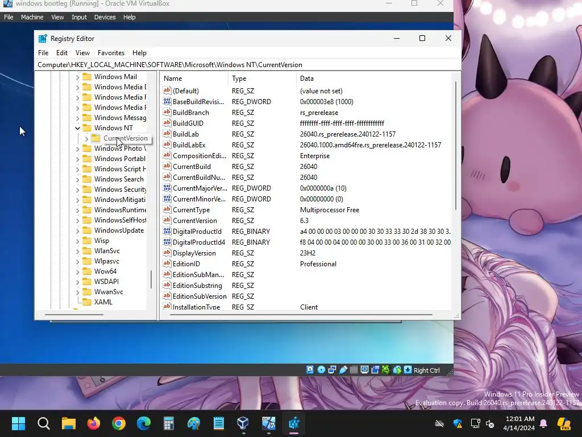Viewport: 582px width, 437px height.
Task: Click VirtualBox network status icon
Action: pos(332,370)
